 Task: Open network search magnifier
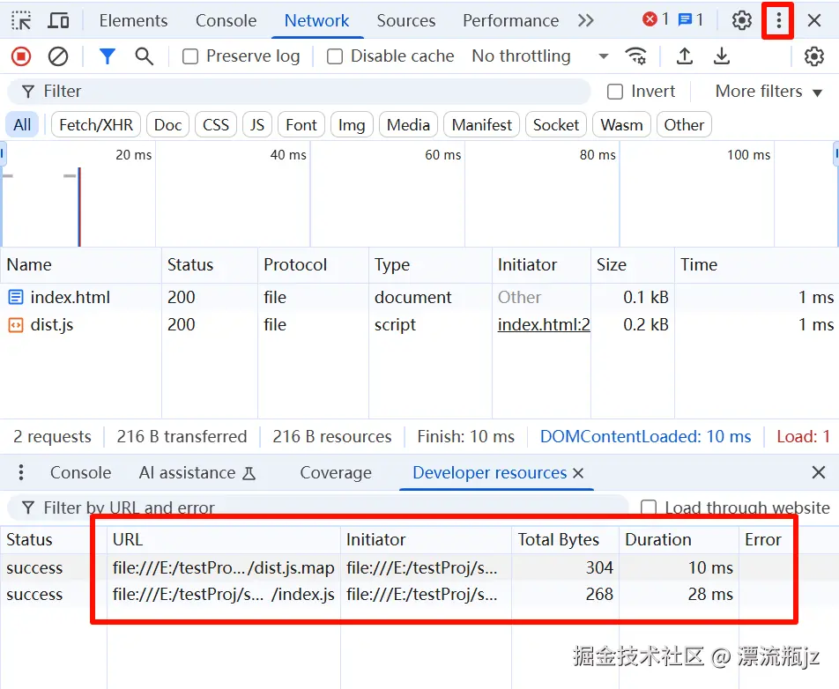click(x=144, y=56)
